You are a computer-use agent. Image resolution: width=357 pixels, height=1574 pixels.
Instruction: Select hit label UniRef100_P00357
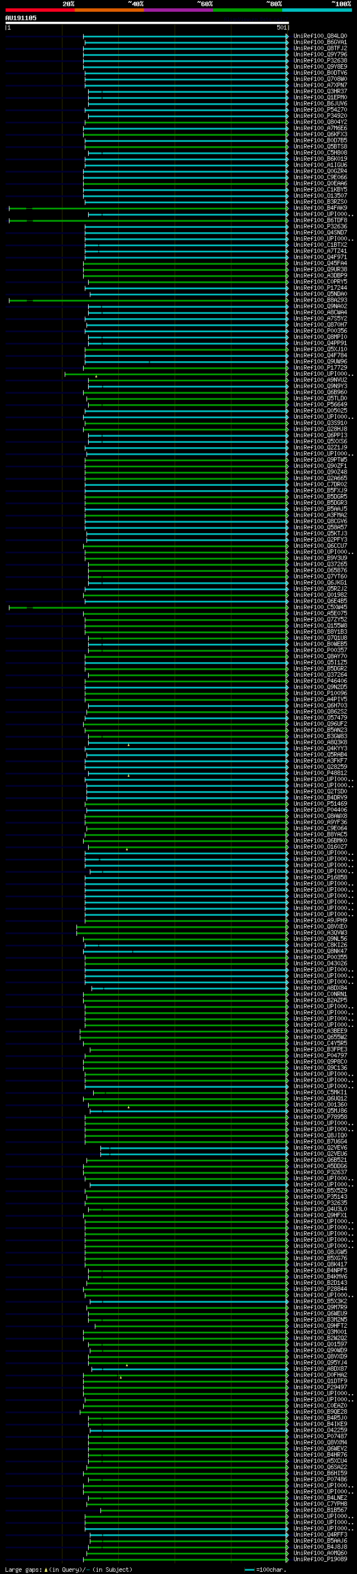[x=320, y=650]
